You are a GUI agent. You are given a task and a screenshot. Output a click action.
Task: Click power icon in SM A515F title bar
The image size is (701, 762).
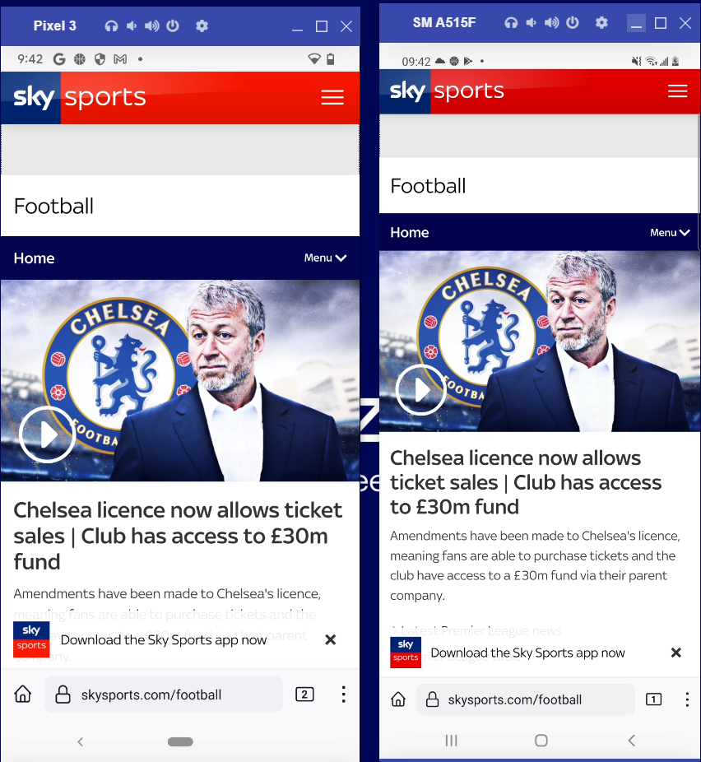pos(573,22)
